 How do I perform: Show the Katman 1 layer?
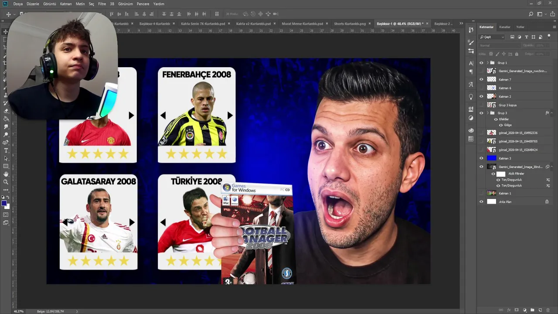[481, 193]
